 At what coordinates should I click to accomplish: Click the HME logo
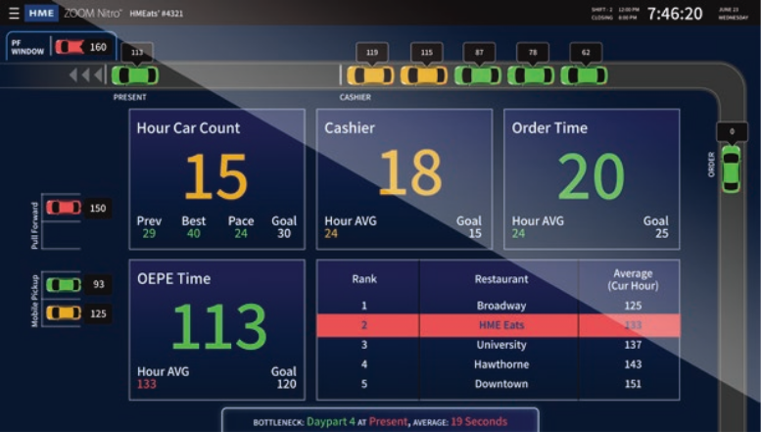coord(41,13)
